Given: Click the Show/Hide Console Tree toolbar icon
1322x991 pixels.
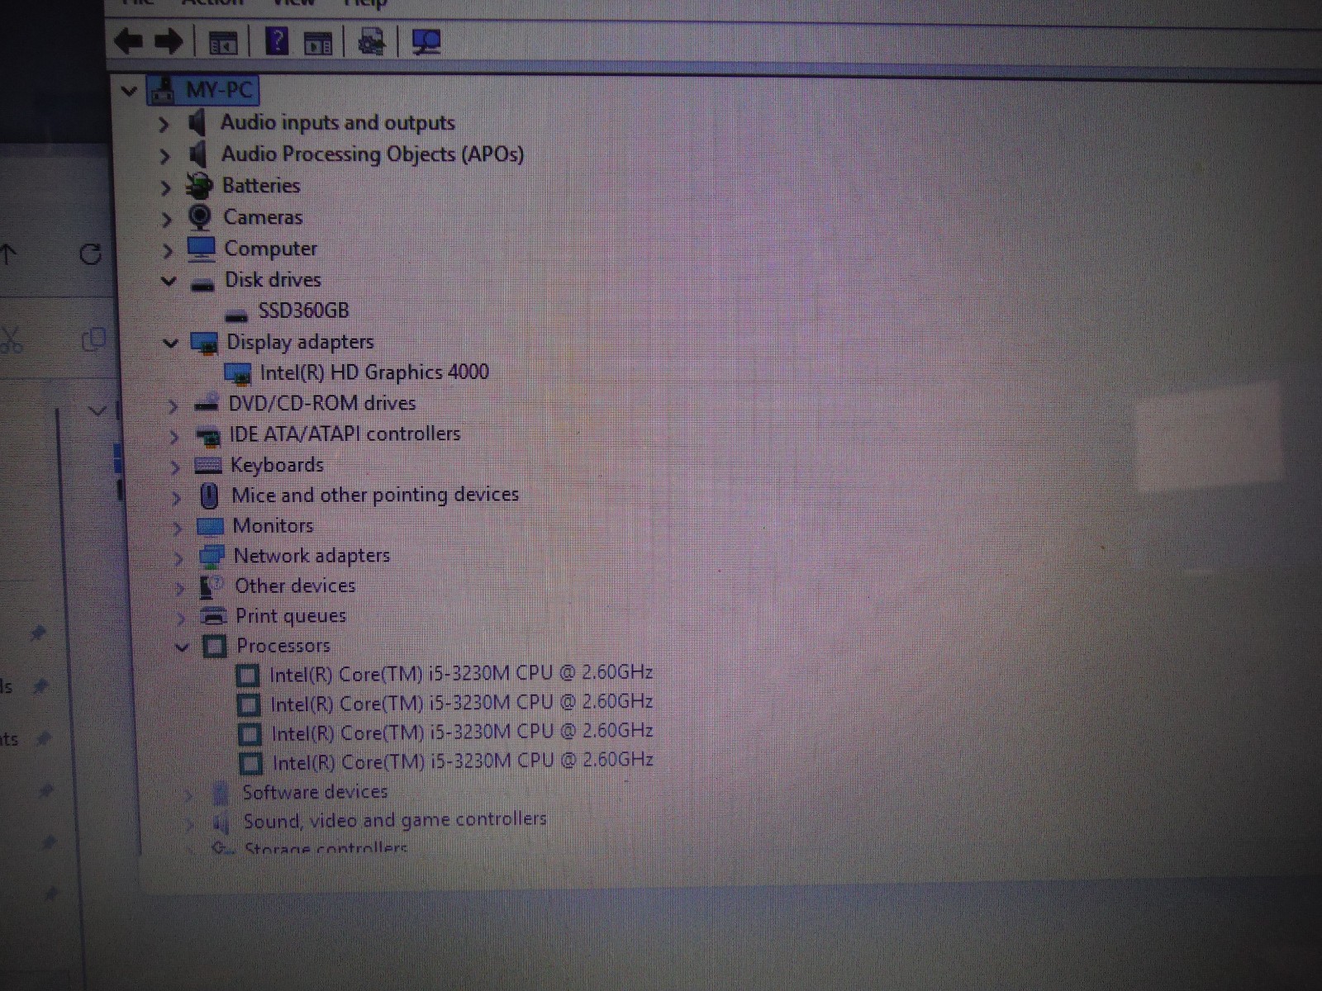Looking at the screenshot, I should tap(222, 42).
